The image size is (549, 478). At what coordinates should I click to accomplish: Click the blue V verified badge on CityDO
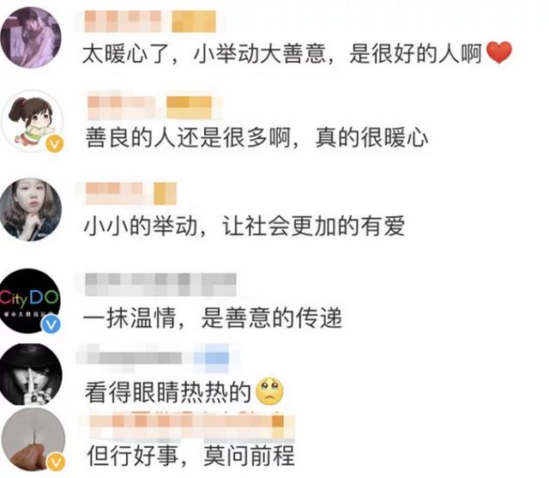tap(51, 324)
